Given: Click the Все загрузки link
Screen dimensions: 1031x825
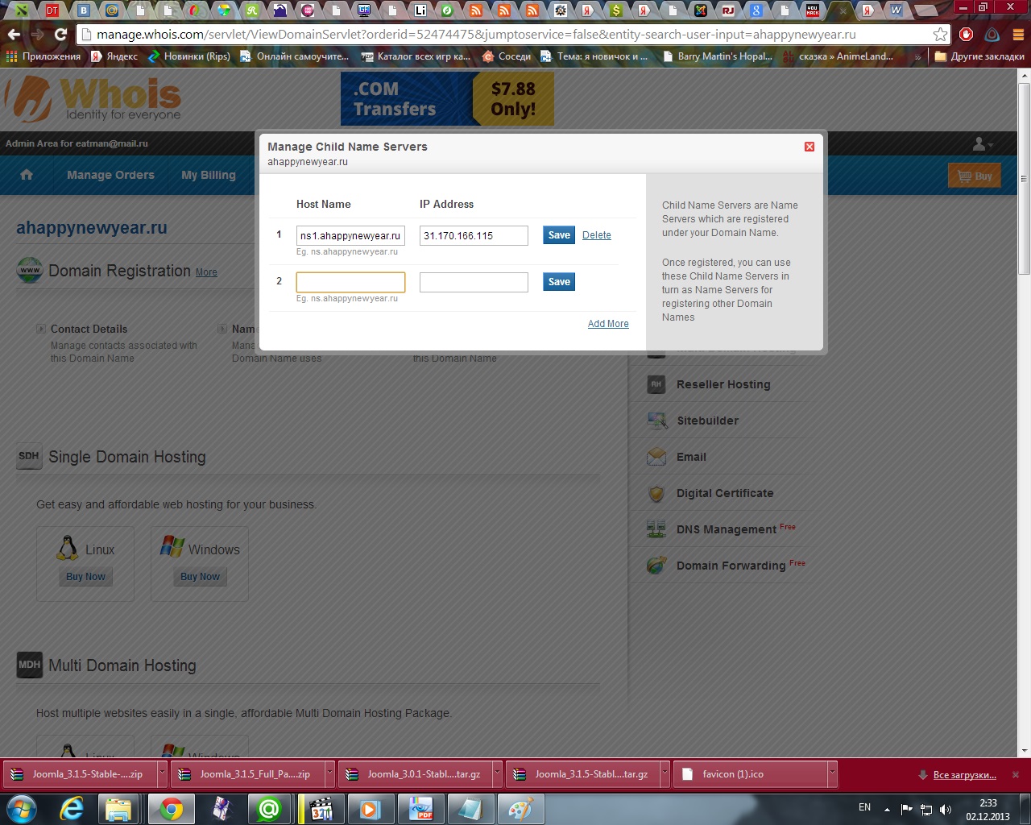Looking at the screenshot, I should tap(964, 775).
